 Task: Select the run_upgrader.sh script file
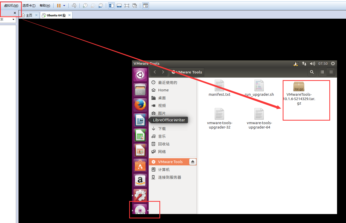pyautogui.click(x=259, y=88)
